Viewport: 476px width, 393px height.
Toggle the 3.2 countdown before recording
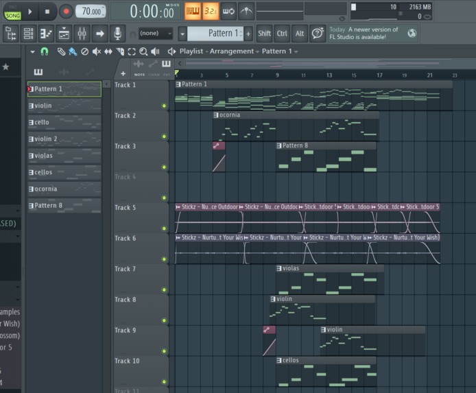click(211, 12)
